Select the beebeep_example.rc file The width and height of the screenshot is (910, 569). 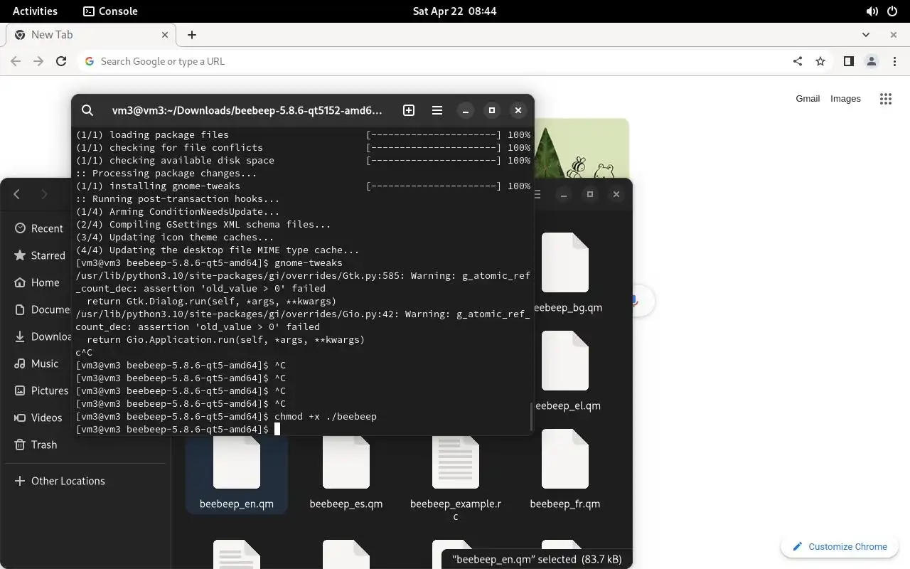click(456, 478)
